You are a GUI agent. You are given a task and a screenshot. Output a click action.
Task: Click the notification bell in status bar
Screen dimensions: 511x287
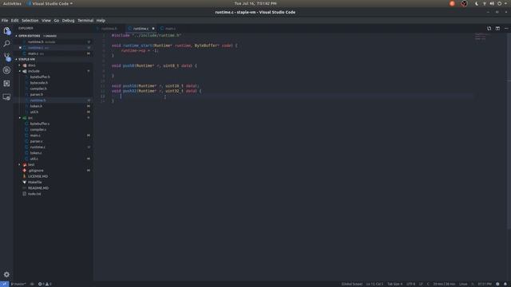click(x=505, y=284)
